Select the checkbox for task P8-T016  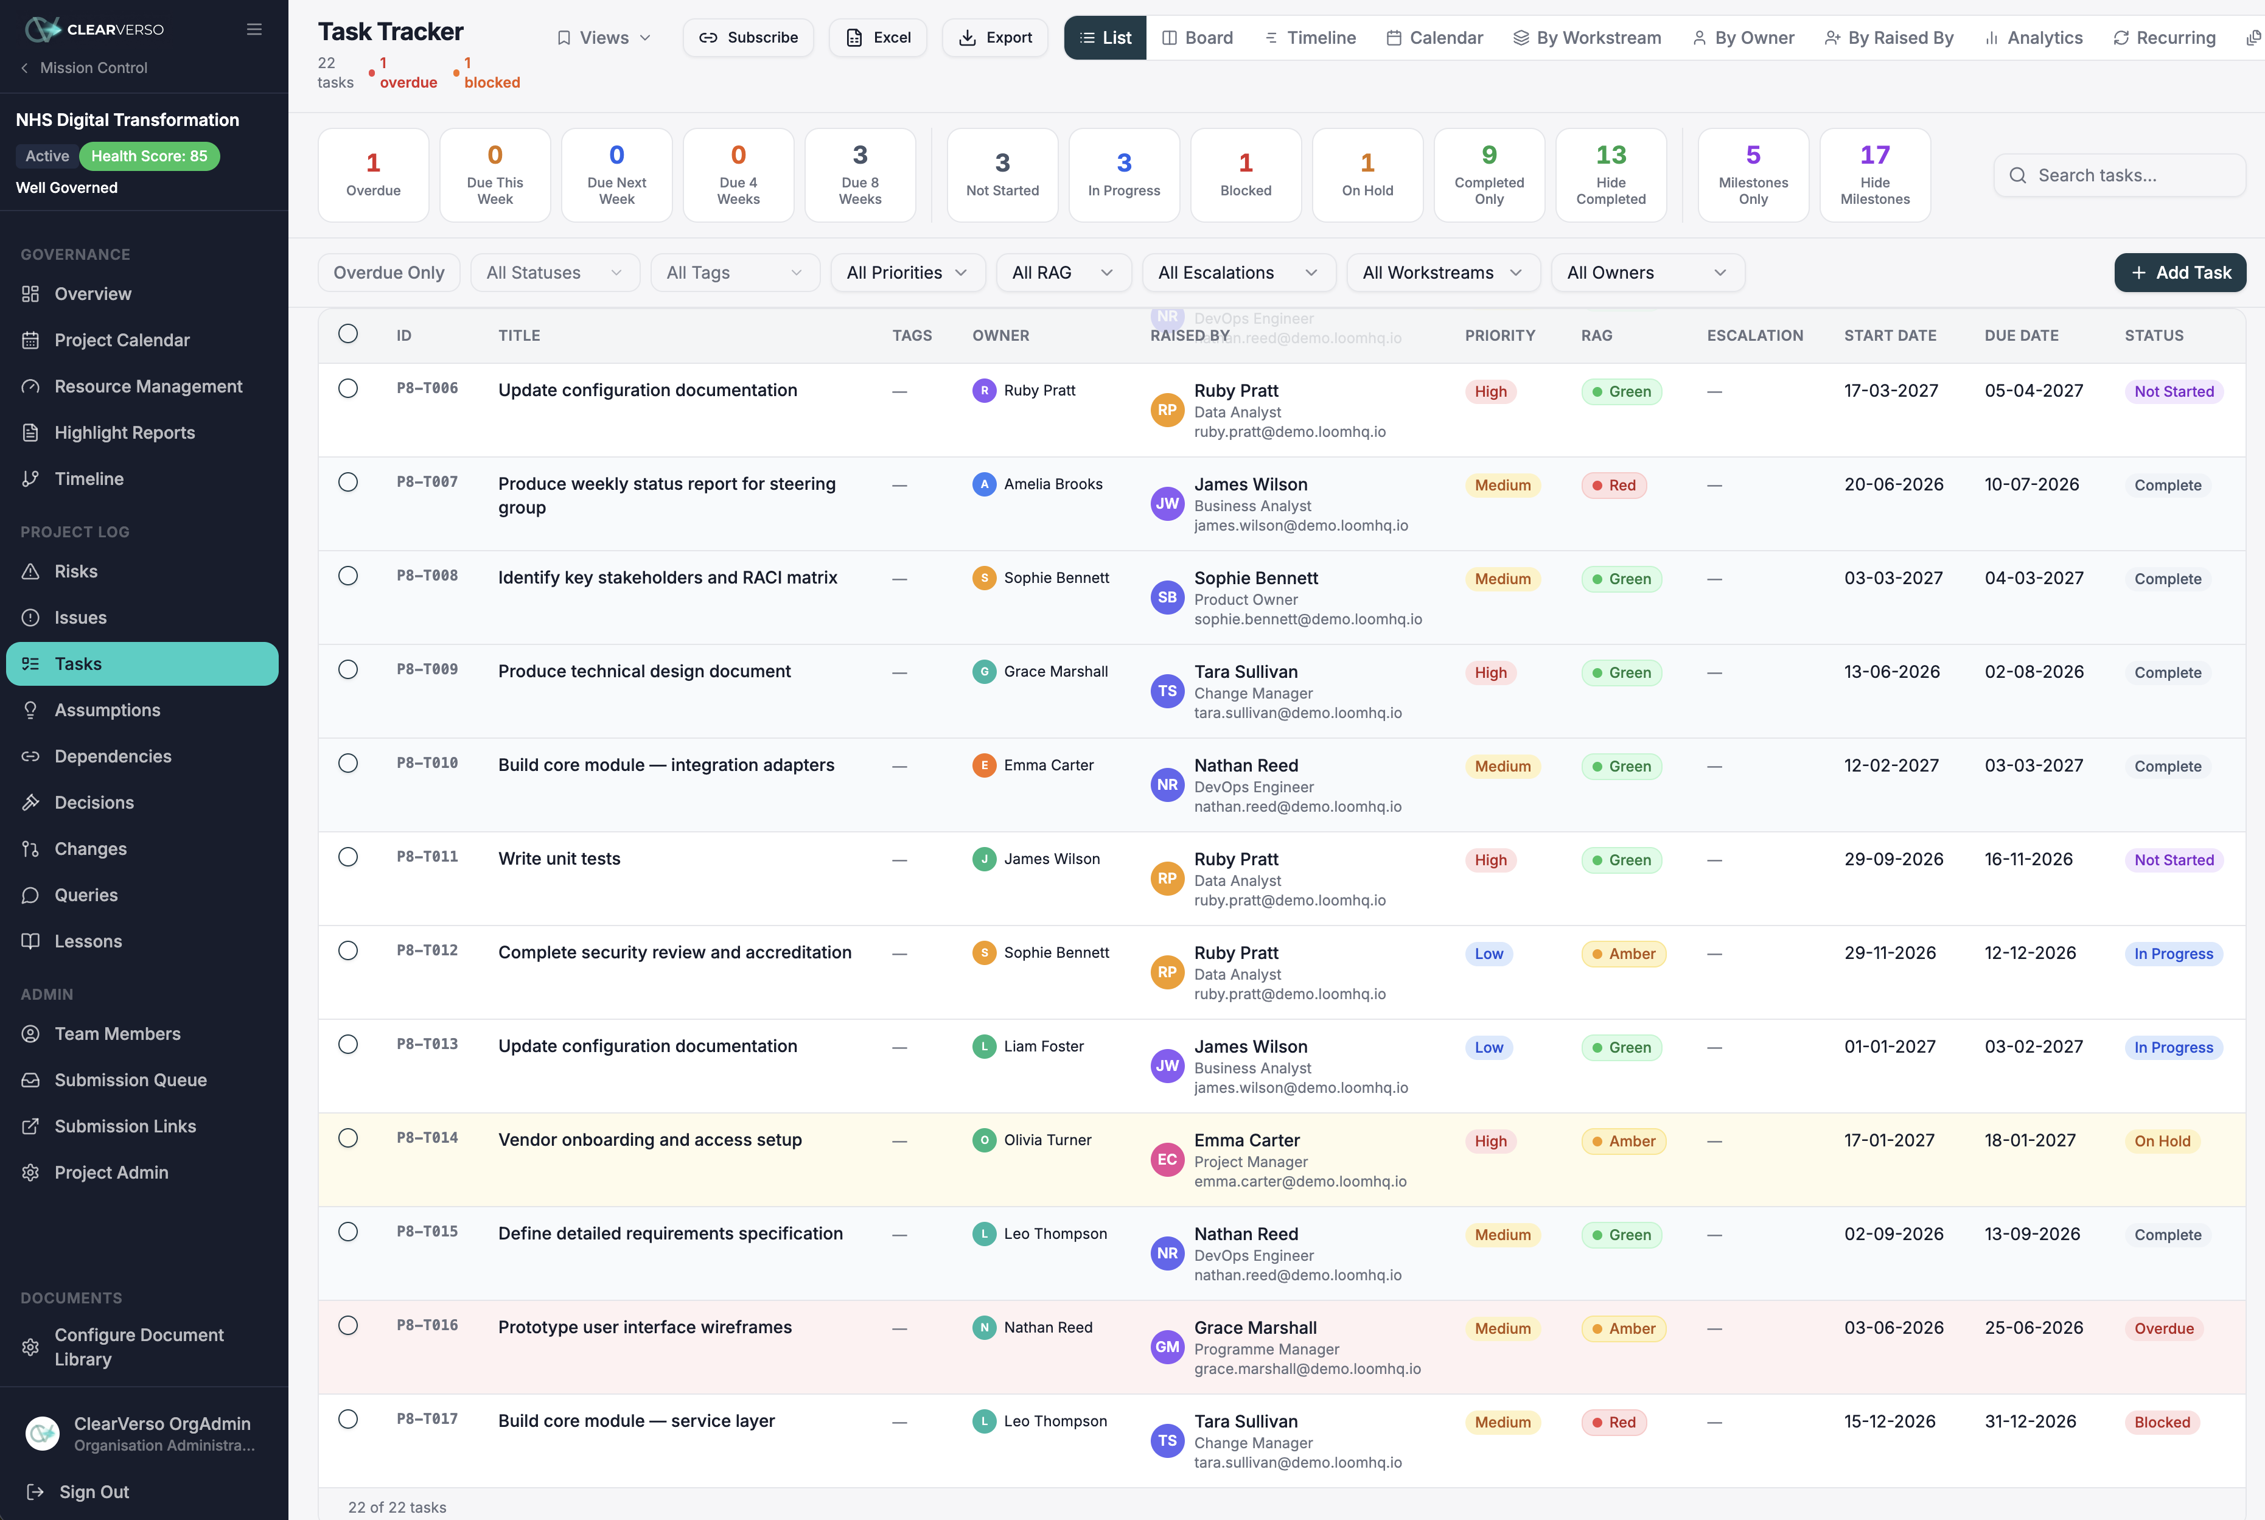coord(348,1325)
